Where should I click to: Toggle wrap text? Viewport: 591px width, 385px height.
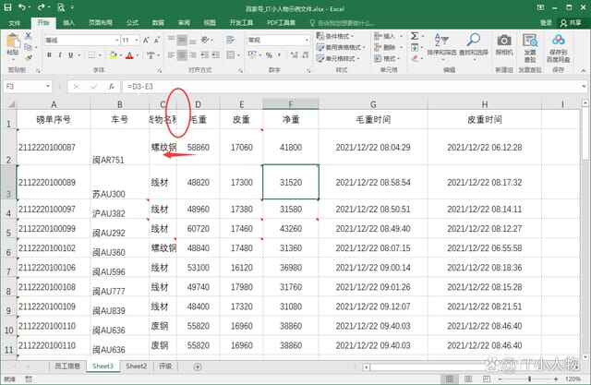point(230,40)
